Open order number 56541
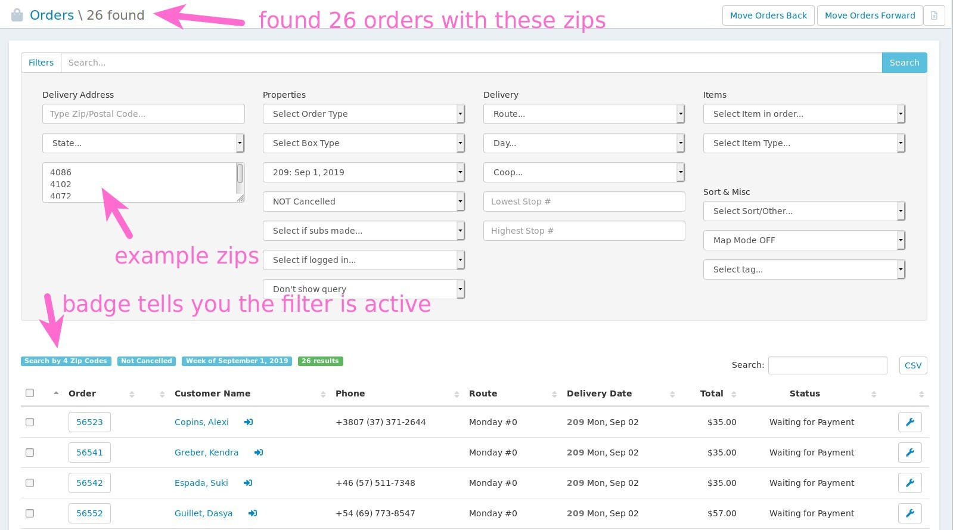 [89, 452]
